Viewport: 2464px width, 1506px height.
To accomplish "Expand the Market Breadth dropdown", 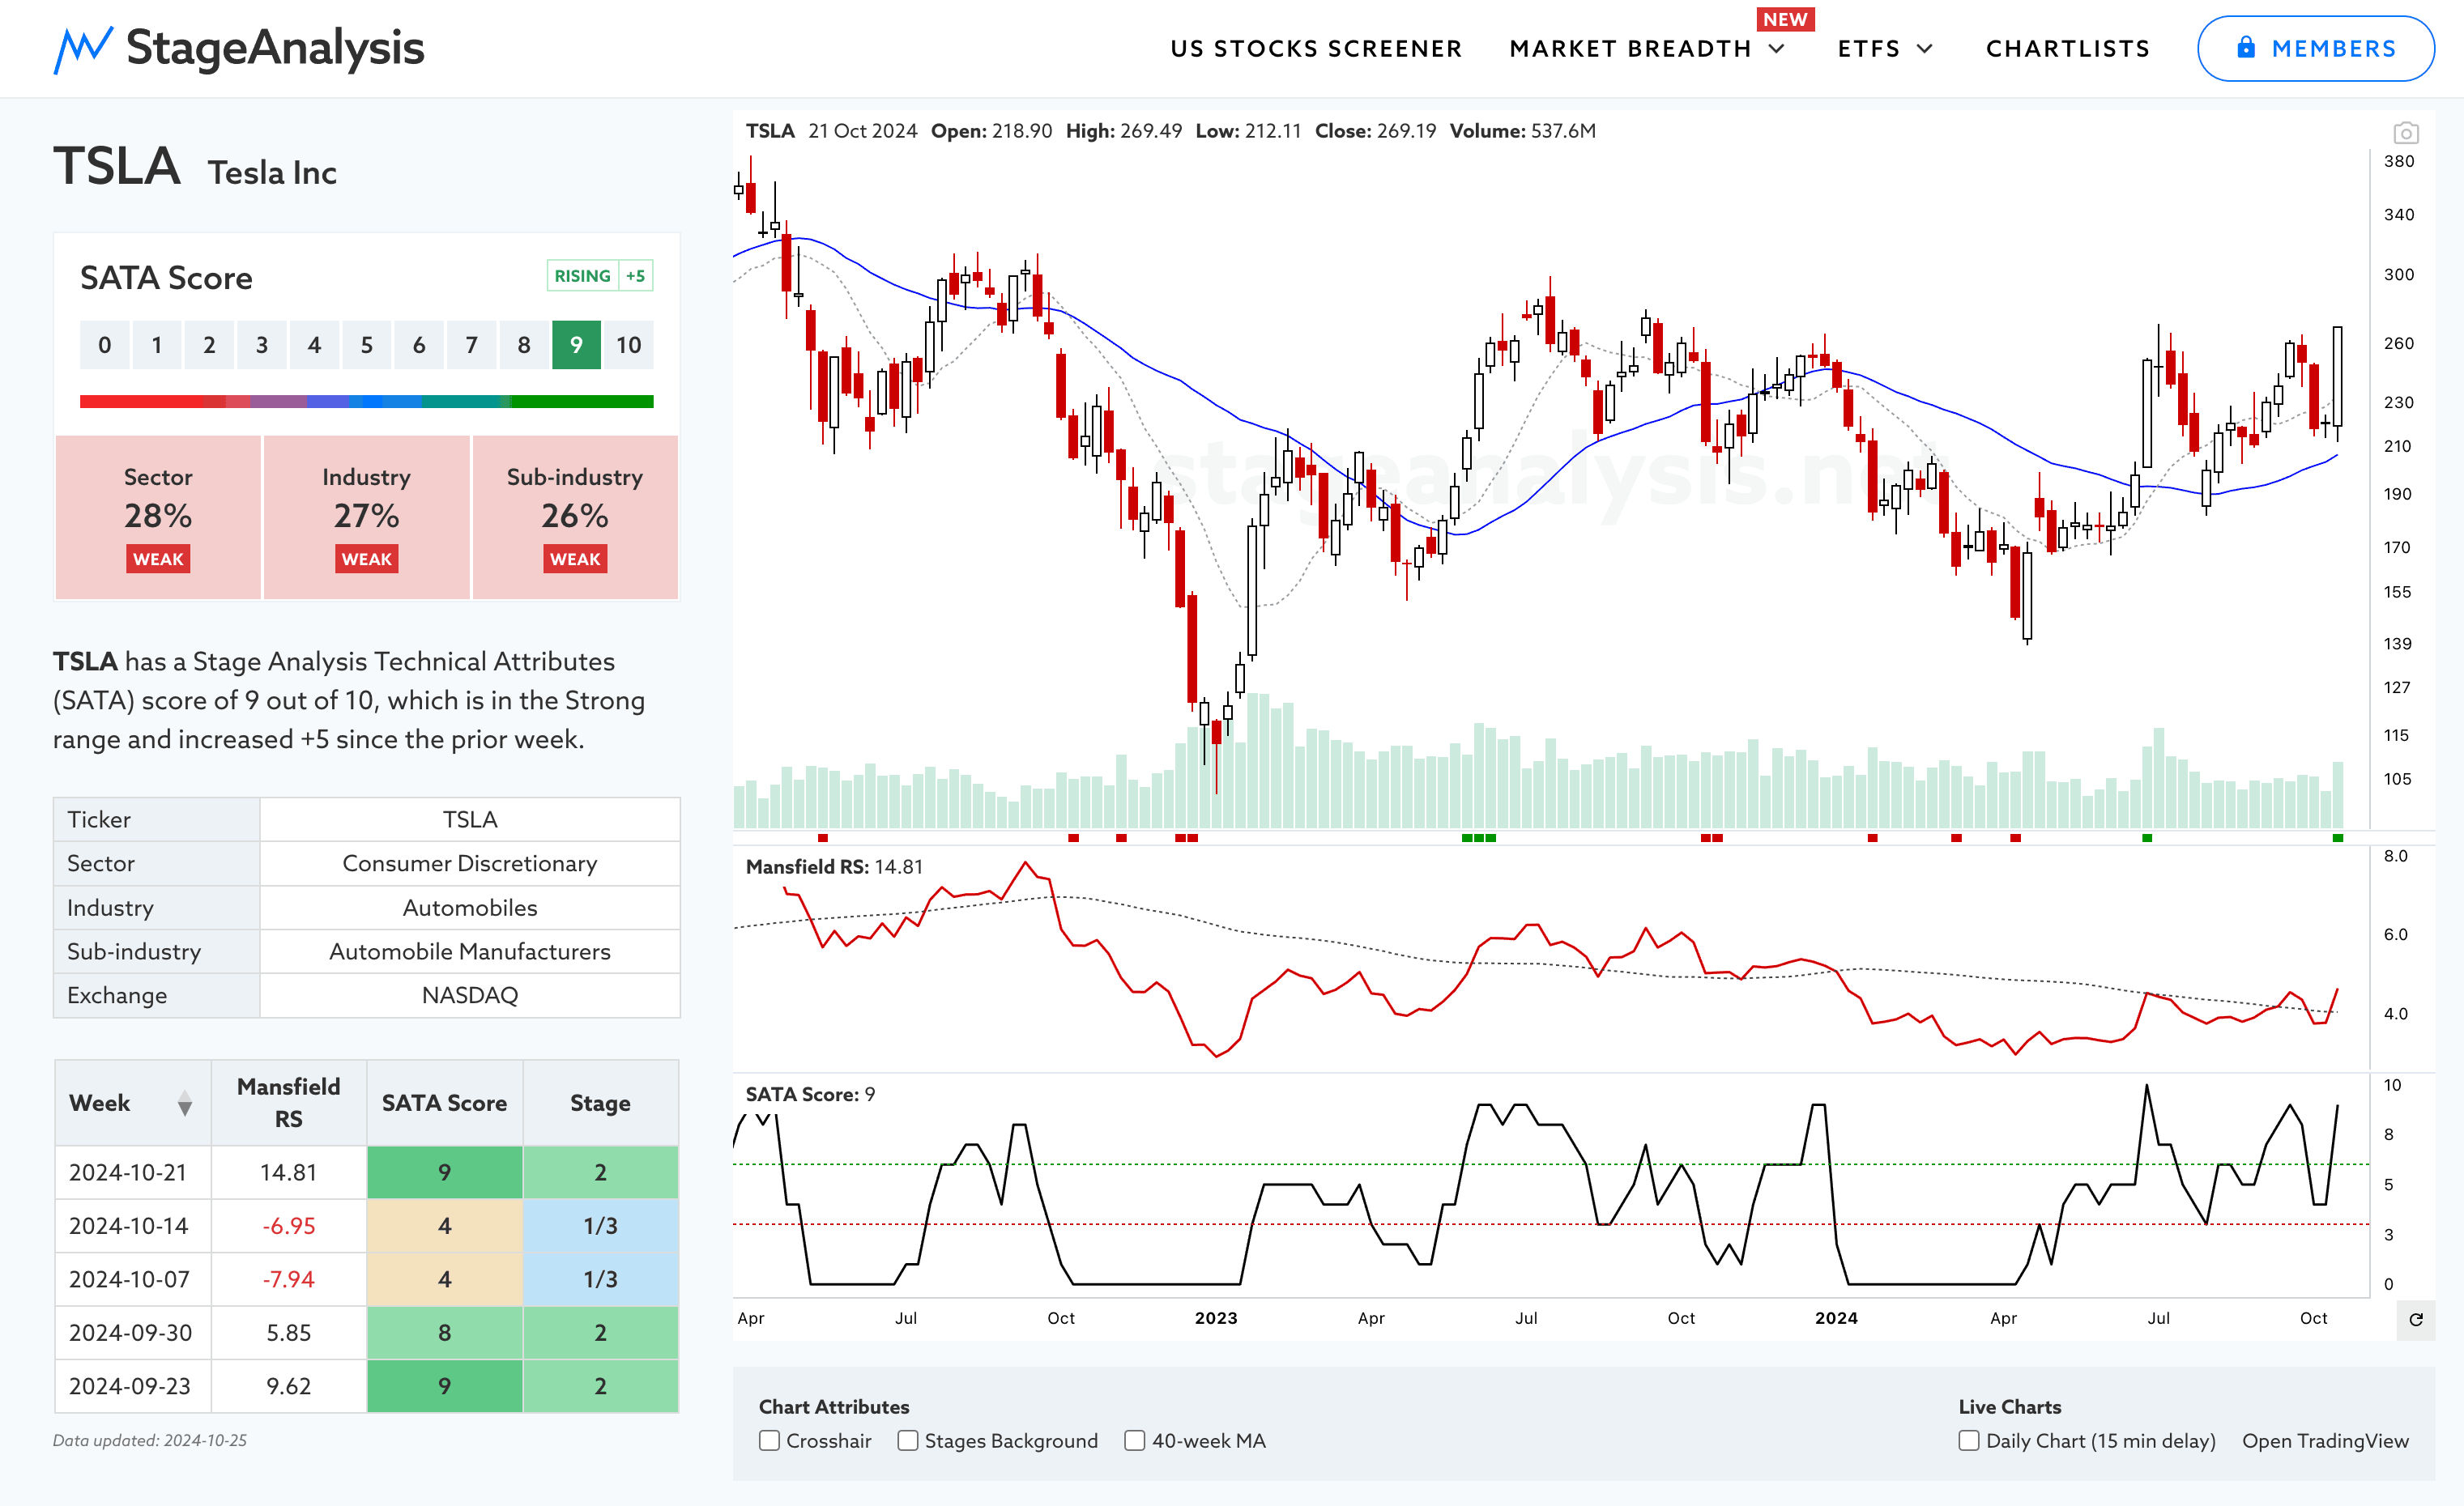I will 1646,49.
